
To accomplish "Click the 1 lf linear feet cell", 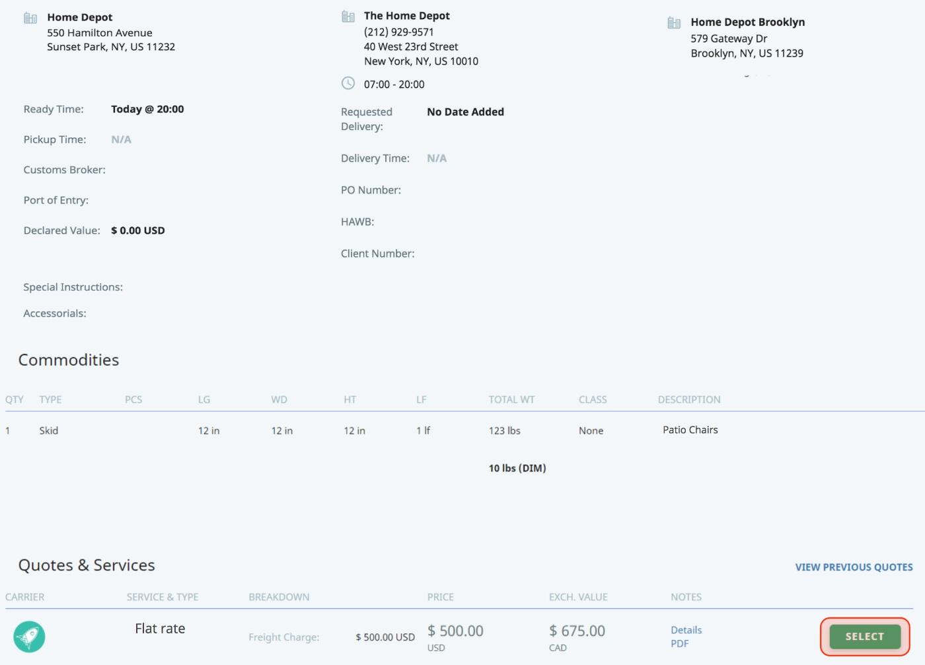I will (423, 431).
